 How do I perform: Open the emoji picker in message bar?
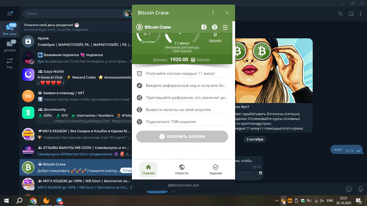pos(349,189)
